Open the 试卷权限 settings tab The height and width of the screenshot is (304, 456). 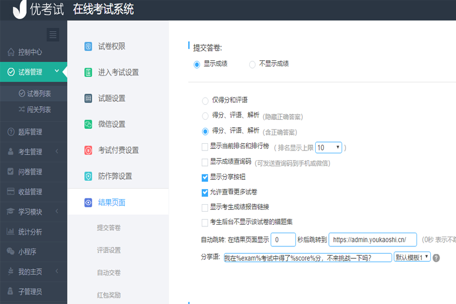coord(118,46)
